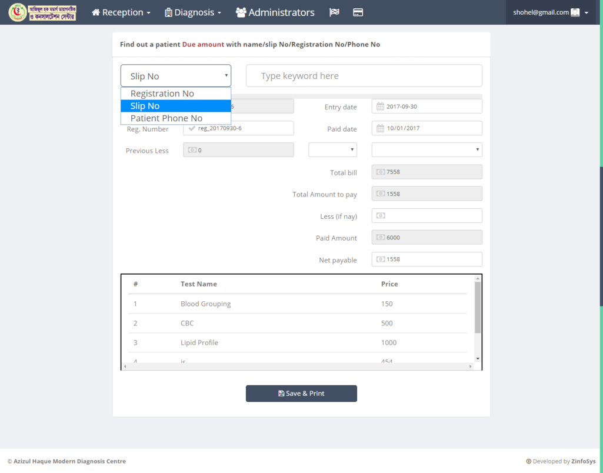Focus the Type keyword here search field
This screenshot has height=473, width=603.
pyautogui.click(x=364, y=76)
